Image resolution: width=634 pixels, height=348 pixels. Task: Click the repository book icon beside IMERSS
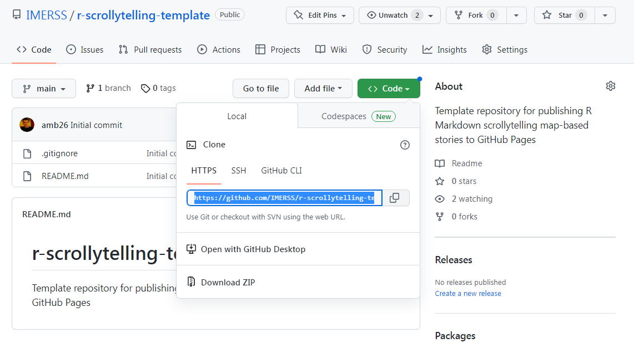(17, 15)
